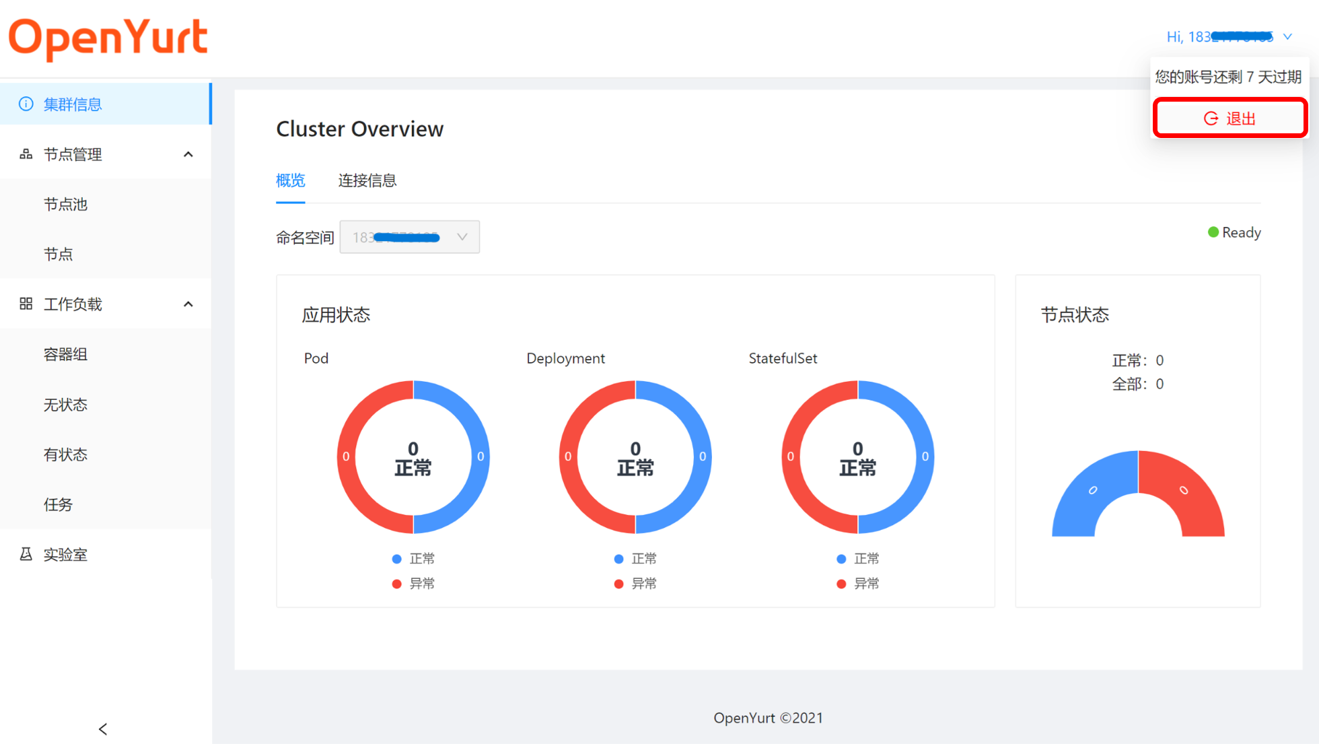1319x746 pixels.
Task: Click the 退出 logout button
Action: point(1230,118)
